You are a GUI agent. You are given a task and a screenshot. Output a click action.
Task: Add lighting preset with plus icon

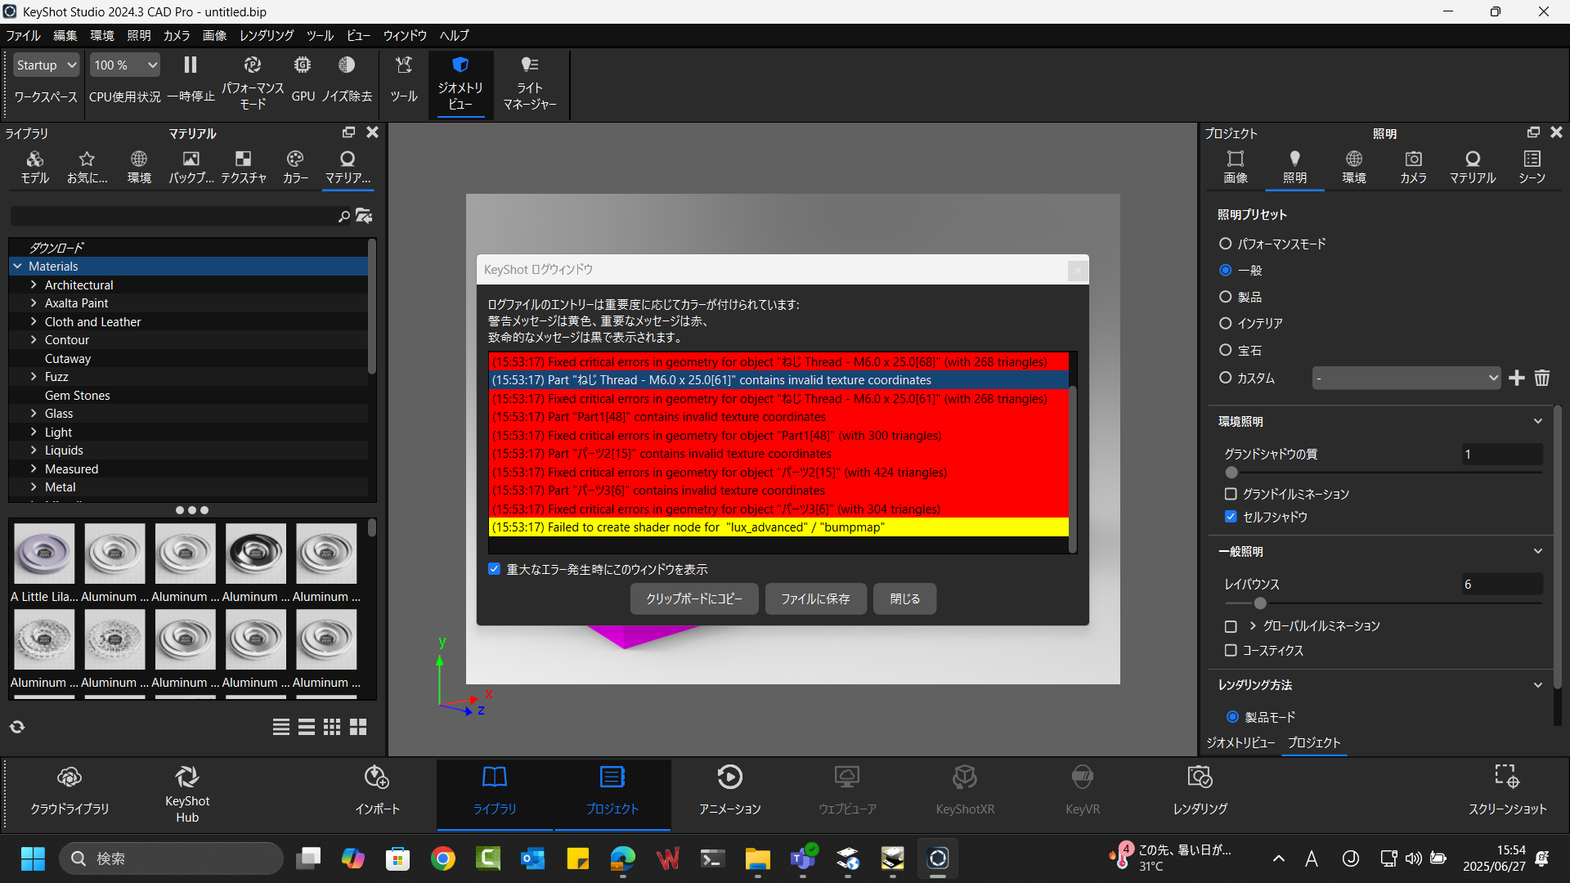pyautogui.click(x=1517, y=378)
